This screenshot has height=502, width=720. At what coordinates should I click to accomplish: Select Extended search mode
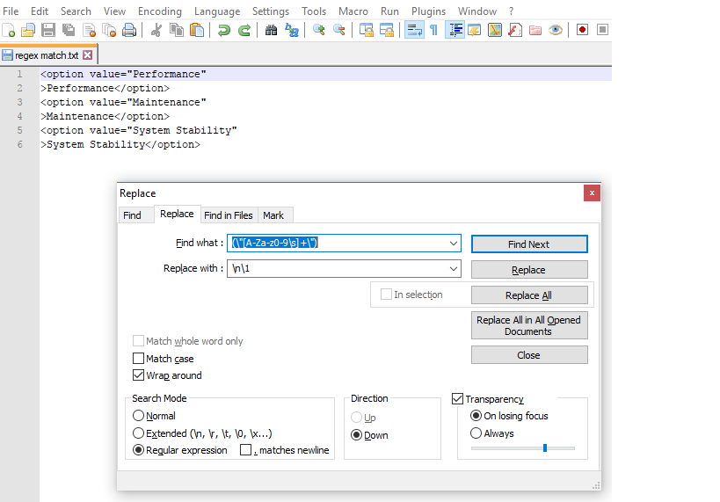[138, 433]
